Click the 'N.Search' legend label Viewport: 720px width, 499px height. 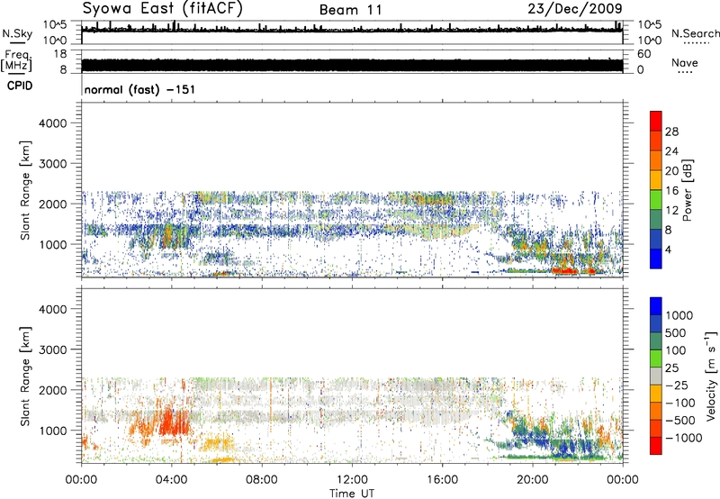pos(695,33)
